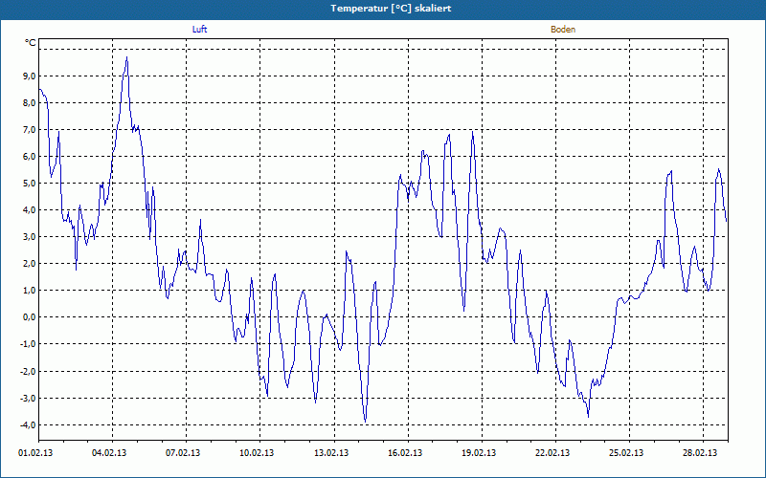Click the 10.02.13 date label
Screen dimensions: 766x478
(257, 453)
